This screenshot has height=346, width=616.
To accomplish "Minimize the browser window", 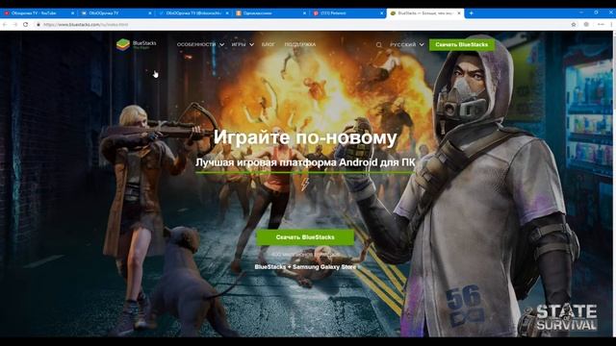I will click(580, 12).
